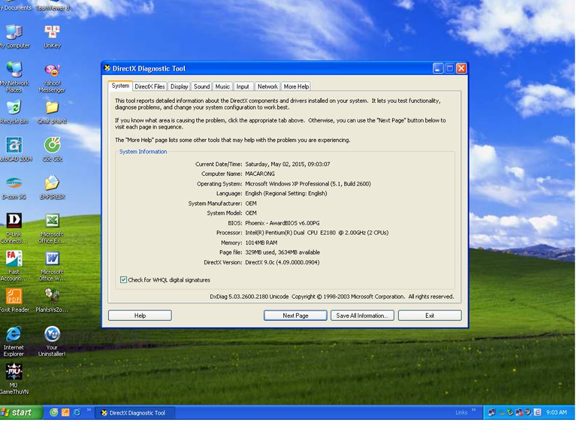Switch to the DirectX Files tab
The image size is (580, 435).
click(149, 86)
